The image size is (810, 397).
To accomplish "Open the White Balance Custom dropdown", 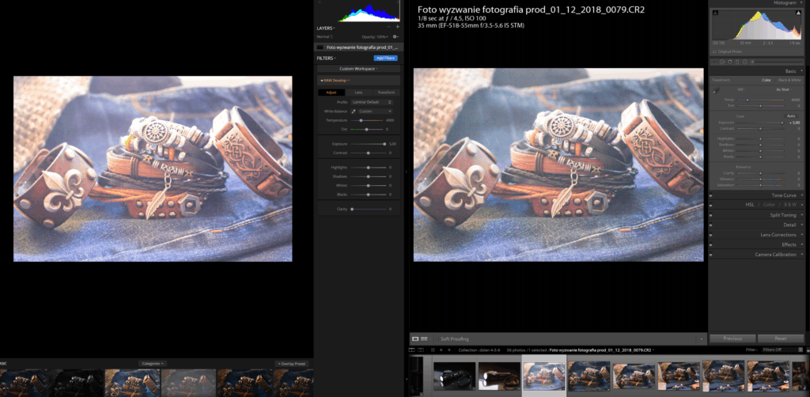I will click(376, 111).
